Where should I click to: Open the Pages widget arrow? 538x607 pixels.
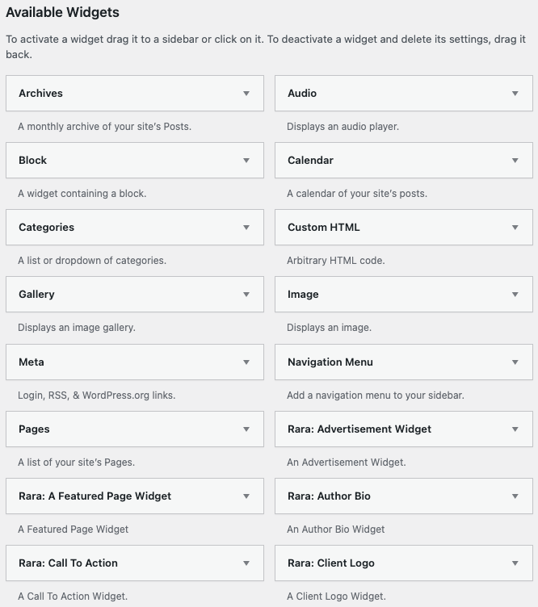246,429
